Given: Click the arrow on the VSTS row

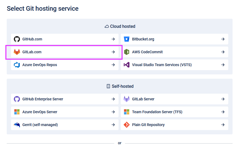Looking at the screenshot, I should tap(223, 65).
